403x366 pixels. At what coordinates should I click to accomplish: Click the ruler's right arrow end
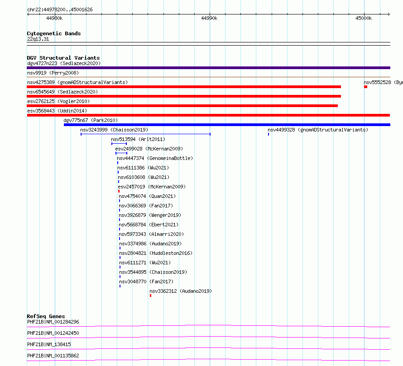click(x=389, y=14)
